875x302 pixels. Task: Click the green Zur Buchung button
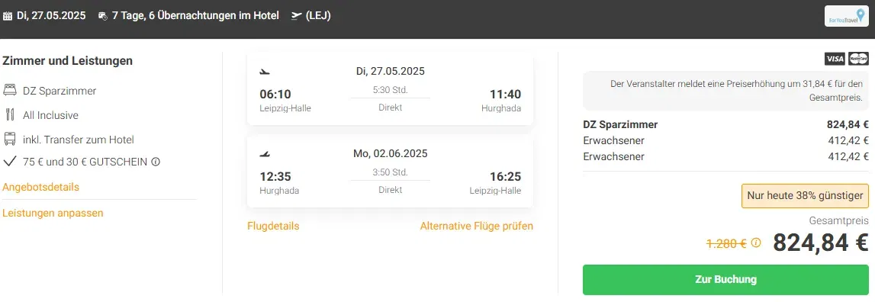[726, 280]
